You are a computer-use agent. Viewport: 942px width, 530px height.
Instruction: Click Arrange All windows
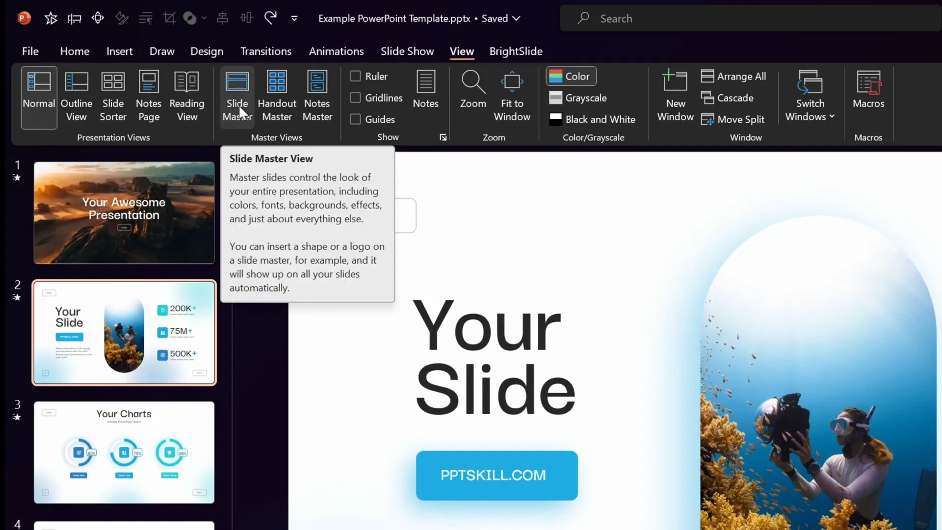point(733,76)
